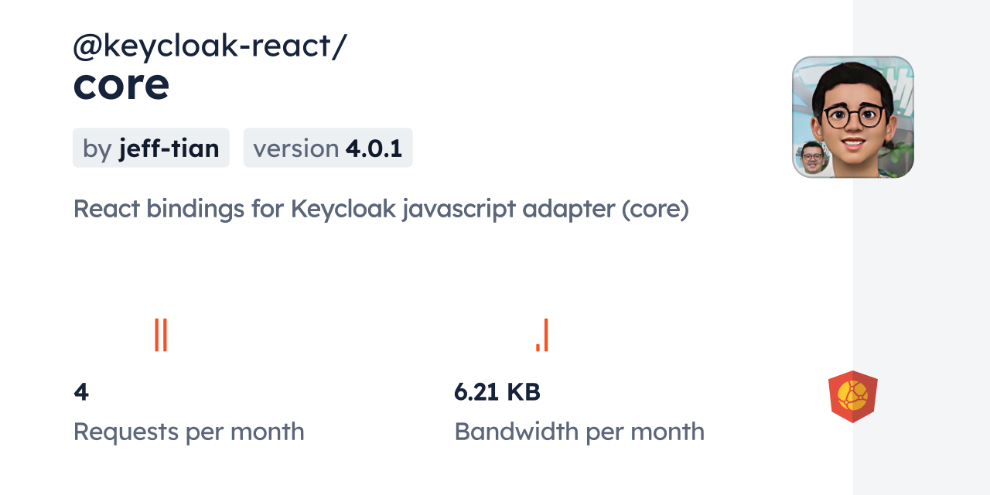Viewport: 990px width, 495px height.
Task: Click the requests count '4'
Action: tap(81, 392)
